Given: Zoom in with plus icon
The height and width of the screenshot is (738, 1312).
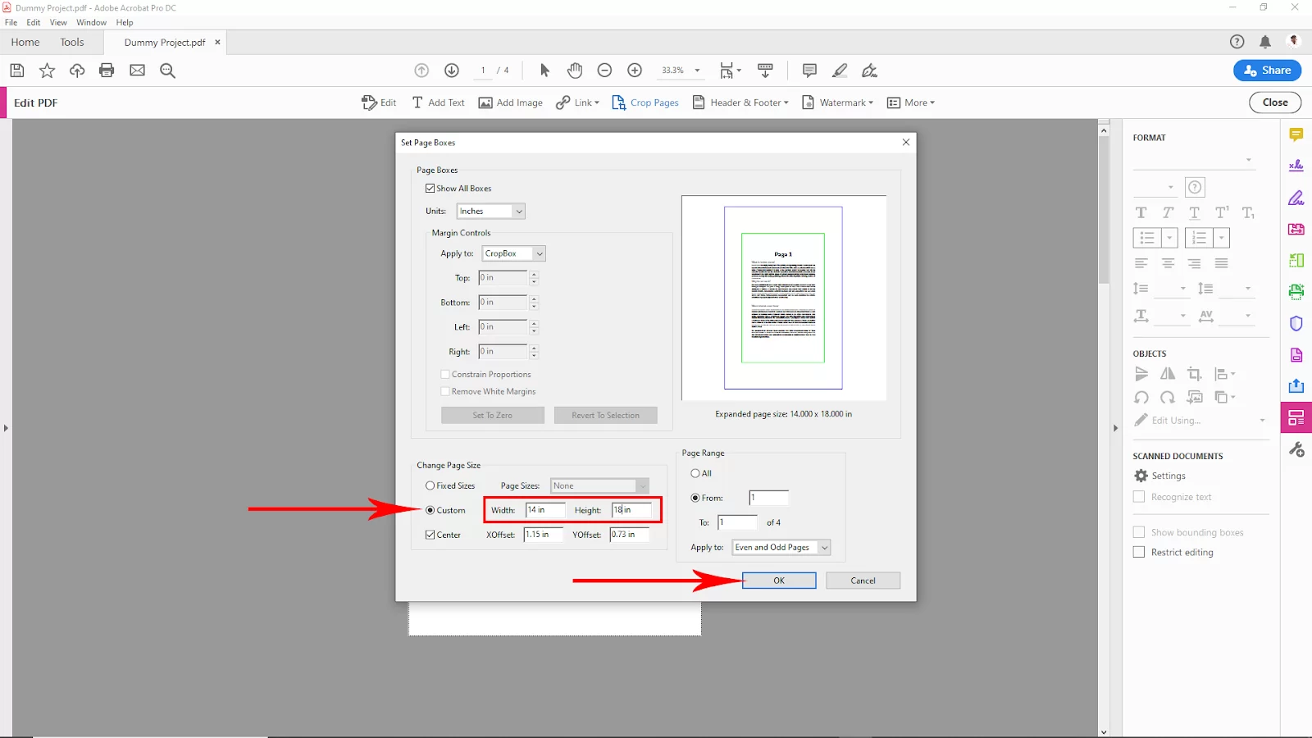Looking at the screenshot, I should pos(635,71).
